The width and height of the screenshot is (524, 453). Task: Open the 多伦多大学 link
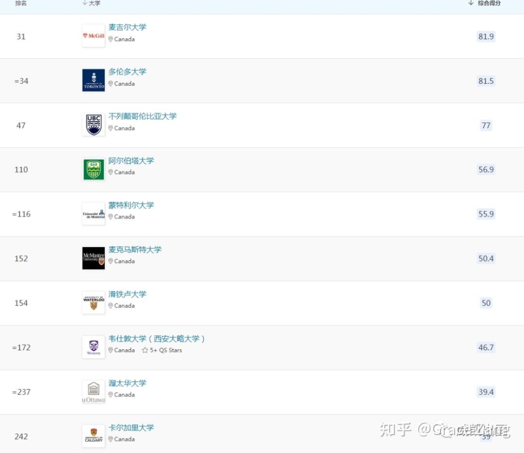point(127,72)
